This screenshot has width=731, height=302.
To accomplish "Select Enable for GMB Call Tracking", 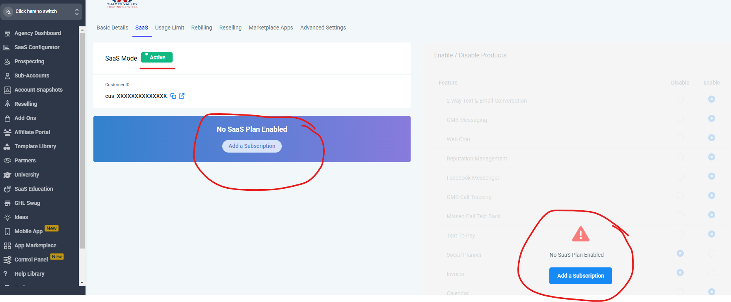I will click(x=711, y=195).
